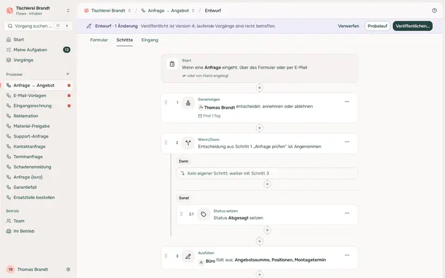Image resolution: width=445 pixels, height=278 pixels.
Task: Click the Frist 1 Tag deadline
Action: pos(209,116)
